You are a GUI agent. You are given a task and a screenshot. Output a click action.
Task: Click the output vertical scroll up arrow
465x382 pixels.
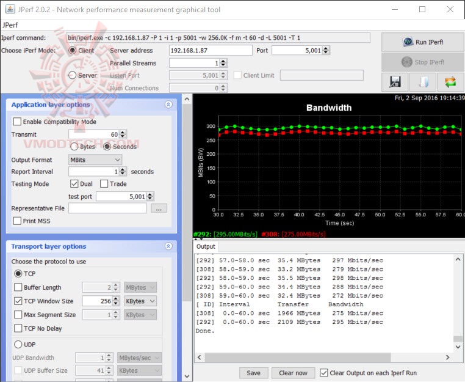458,259
